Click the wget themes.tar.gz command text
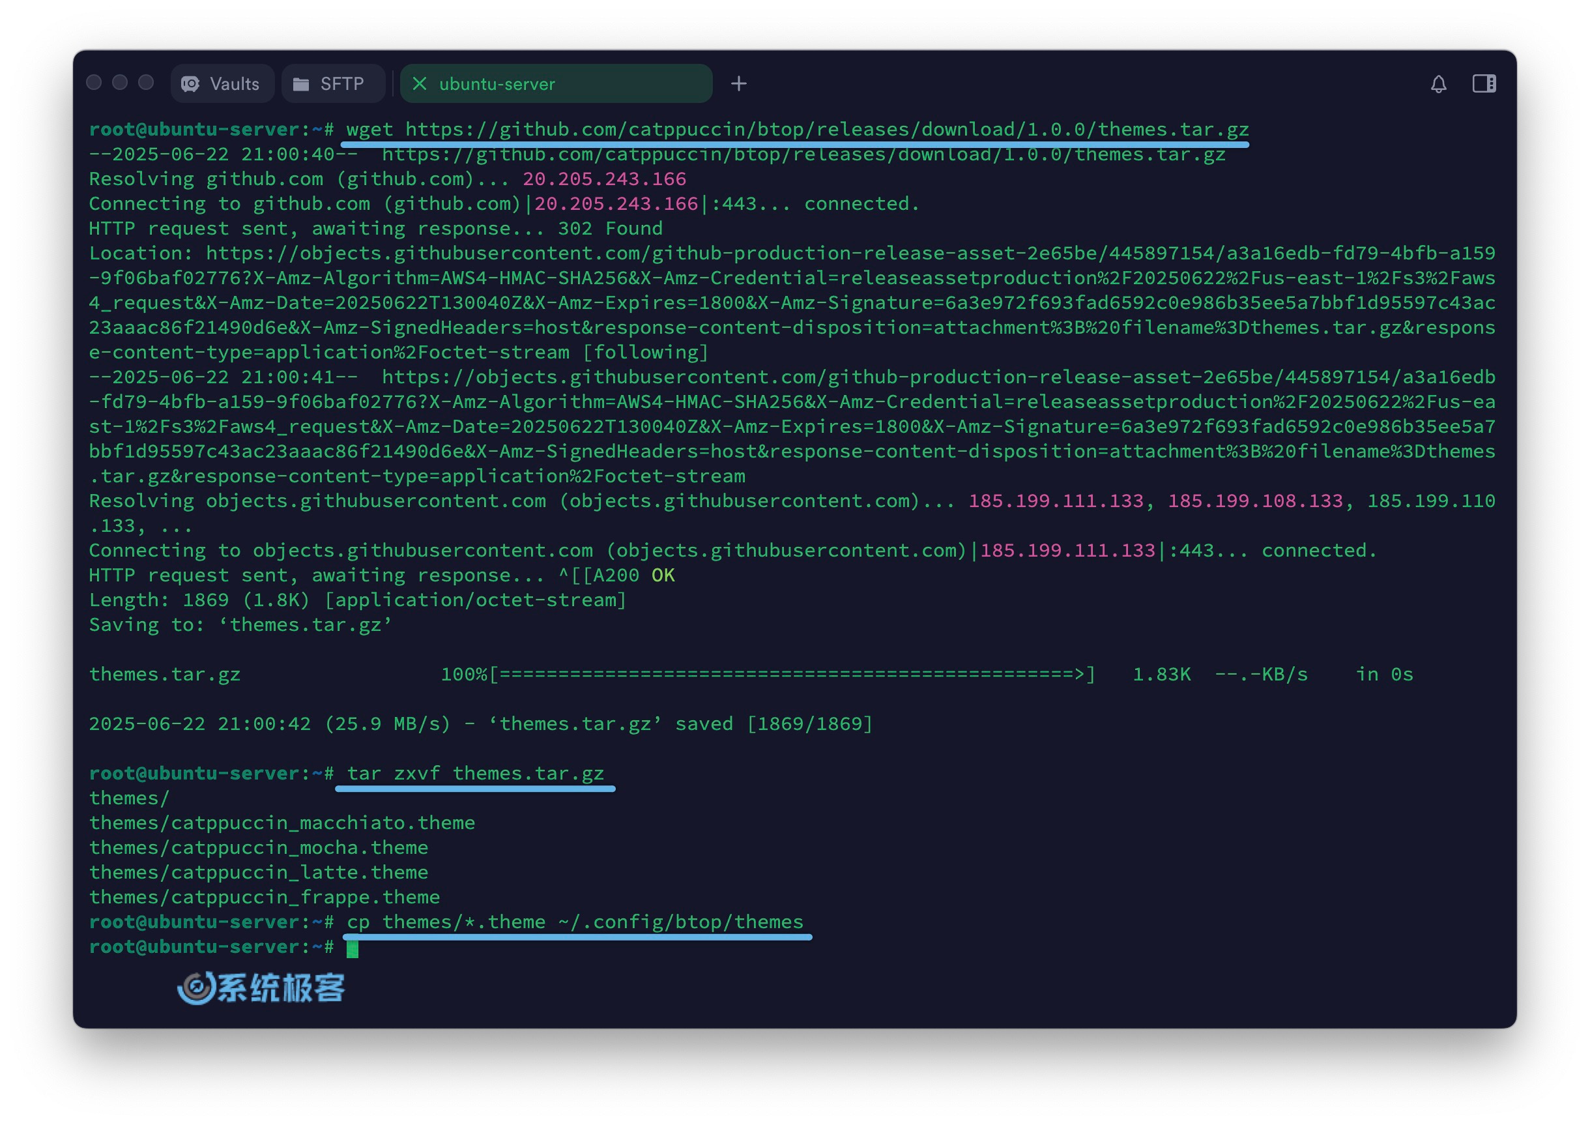Viewport: 1590px width, 1125px height. click(x=797, y=130)
